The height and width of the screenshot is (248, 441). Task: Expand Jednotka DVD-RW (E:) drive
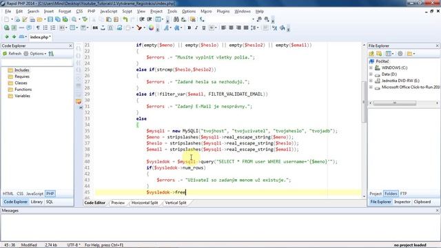pos(371,81)
